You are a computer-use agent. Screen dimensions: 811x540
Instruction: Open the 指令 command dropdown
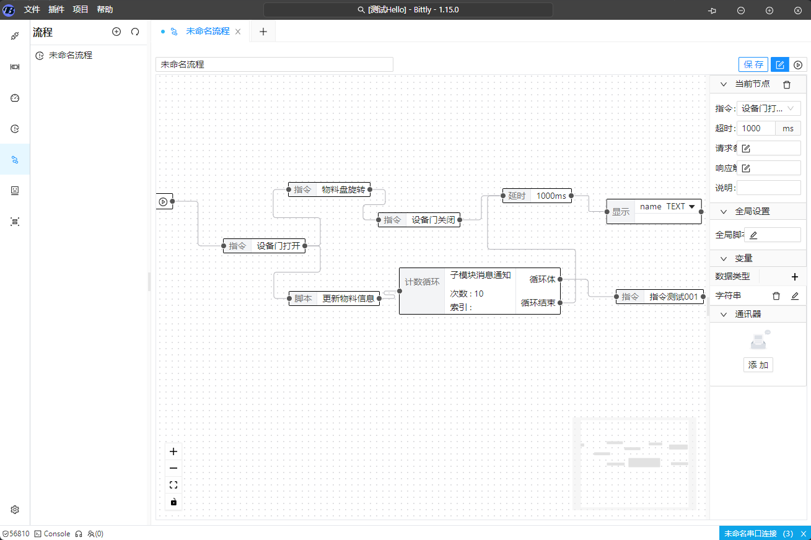click(768, 108)
